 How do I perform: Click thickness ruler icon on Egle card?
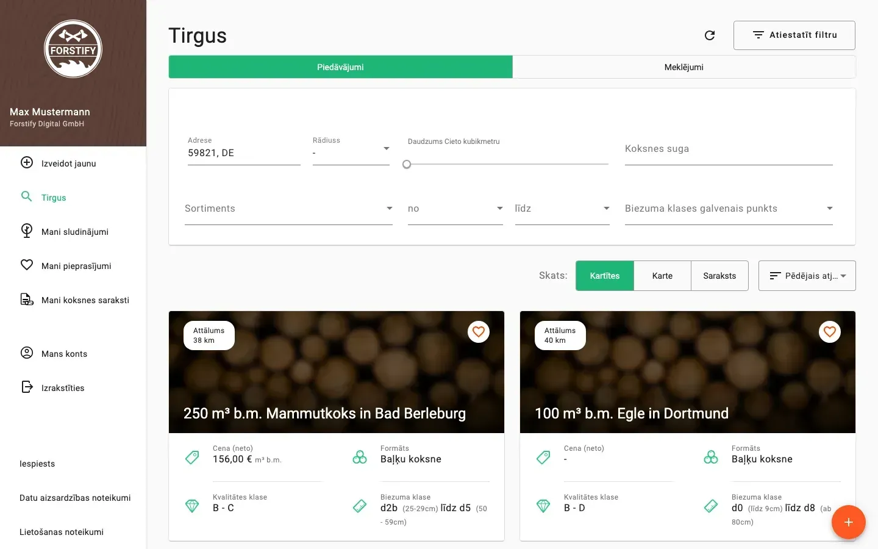pyautogui.click(x=711, y=506)
